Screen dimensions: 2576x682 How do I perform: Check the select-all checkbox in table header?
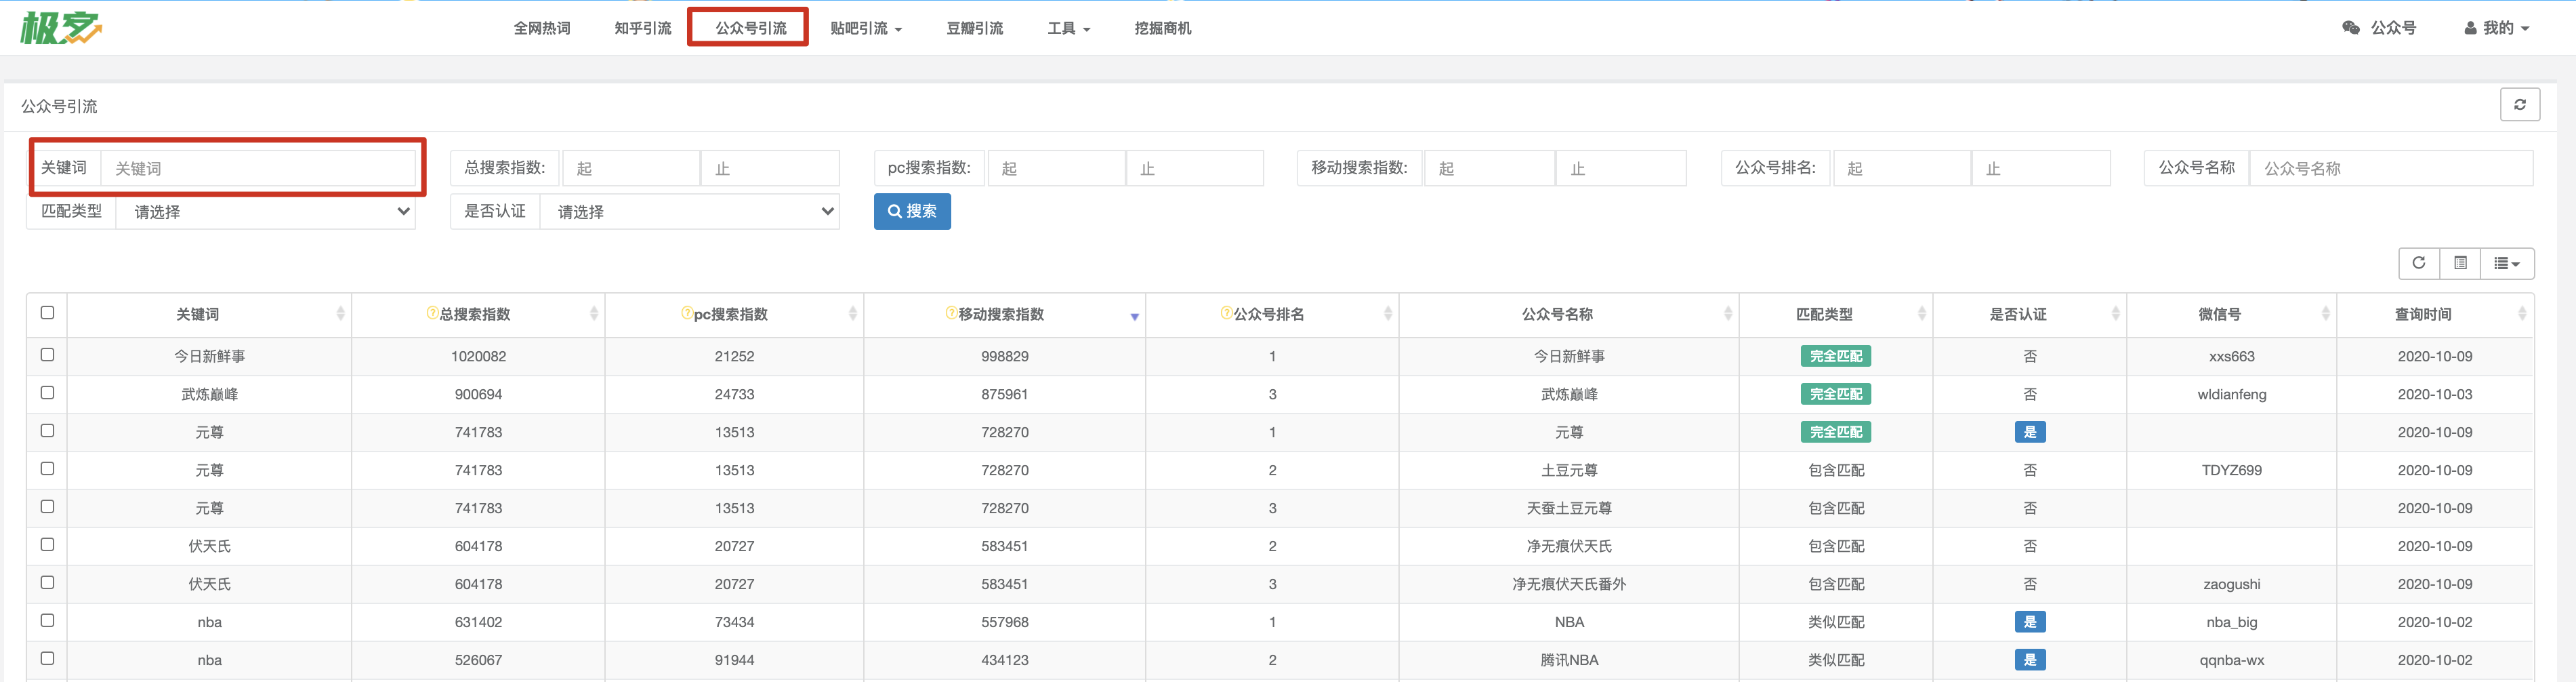point(47,312)
